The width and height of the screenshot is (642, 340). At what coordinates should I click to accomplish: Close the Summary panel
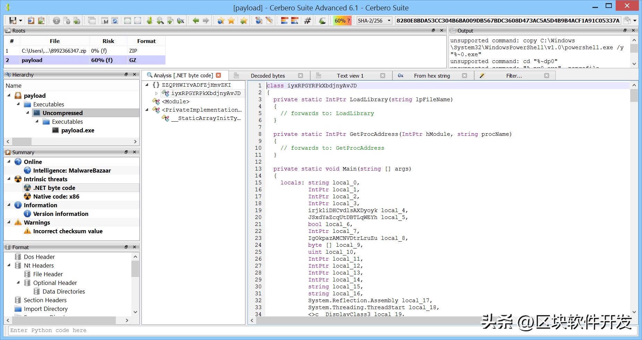pyautogui.click(x=135, y=152)
